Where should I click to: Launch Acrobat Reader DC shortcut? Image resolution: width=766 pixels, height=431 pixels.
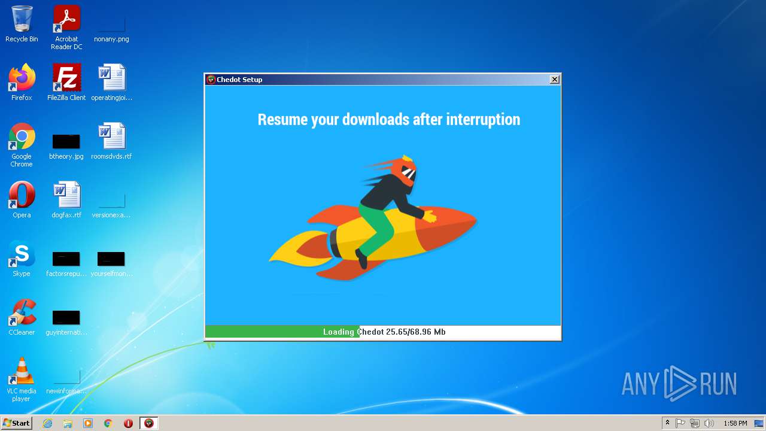(x=66, y=28)
